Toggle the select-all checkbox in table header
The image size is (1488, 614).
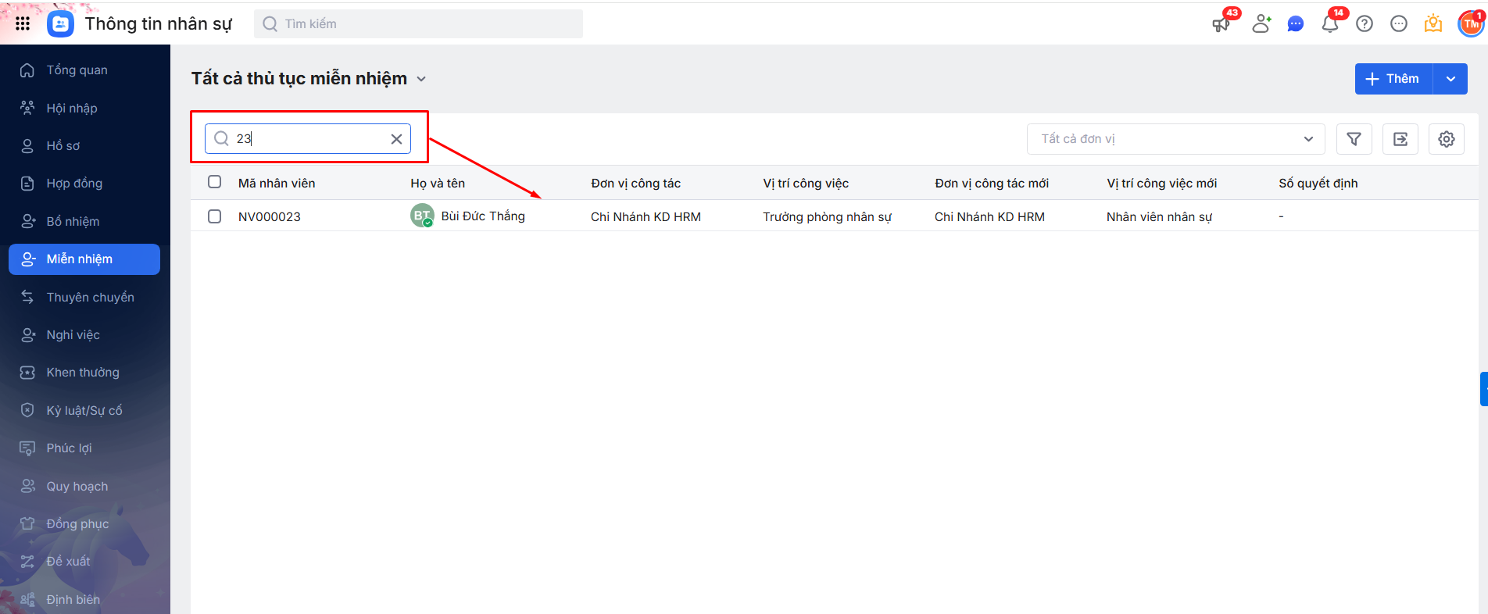click(214, 182)
